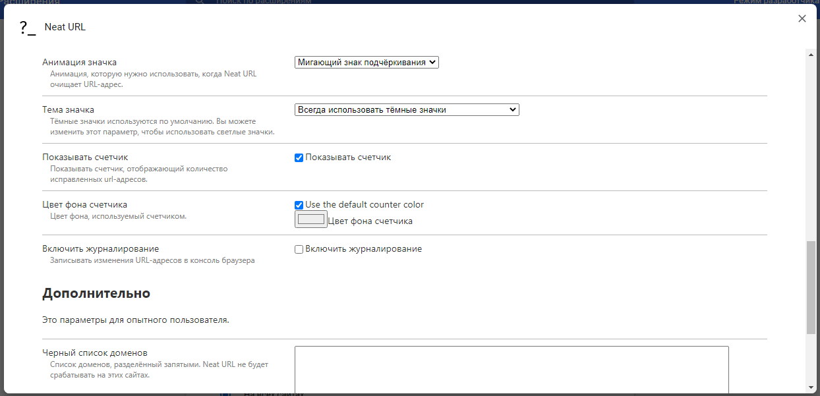Image resolution: width=820 pixels, height=396 pixels.
Task: Click 'Это параметры для опытного пользователя' text
Action: point(136,320)
